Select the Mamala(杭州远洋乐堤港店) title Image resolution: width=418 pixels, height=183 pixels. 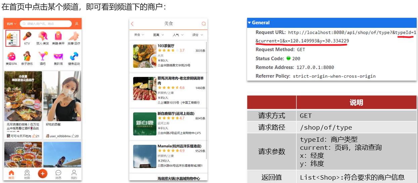(179, 146)
